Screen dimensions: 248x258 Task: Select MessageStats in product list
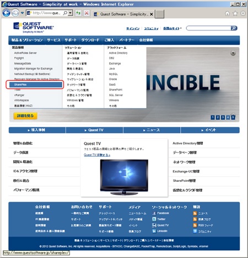(x=23, y=64)
